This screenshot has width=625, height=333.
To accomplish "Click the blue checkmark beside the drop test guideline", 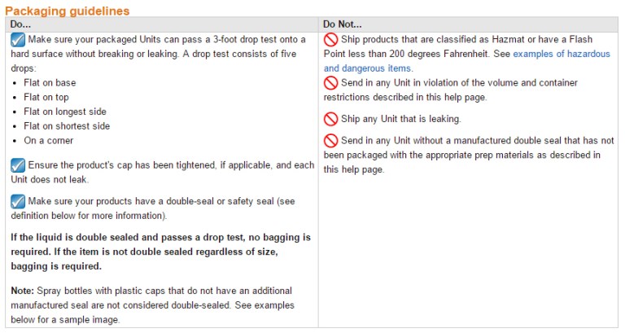I will [x=18, y=40].
